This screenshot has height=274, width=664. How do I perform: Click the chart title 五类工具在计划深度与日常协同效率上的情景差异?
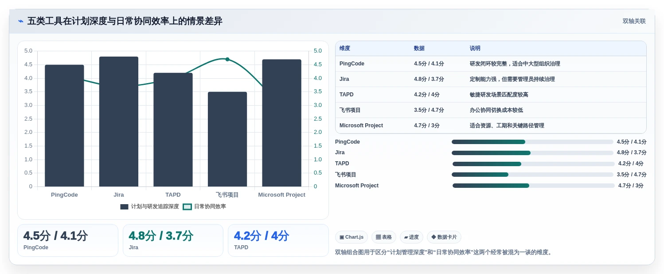coord(125,21)
